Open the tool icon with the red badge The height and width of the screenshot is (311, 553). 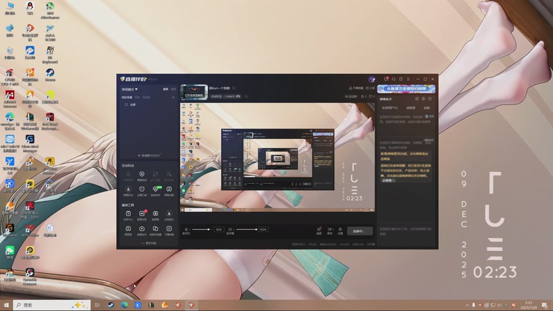pos(142,215)
